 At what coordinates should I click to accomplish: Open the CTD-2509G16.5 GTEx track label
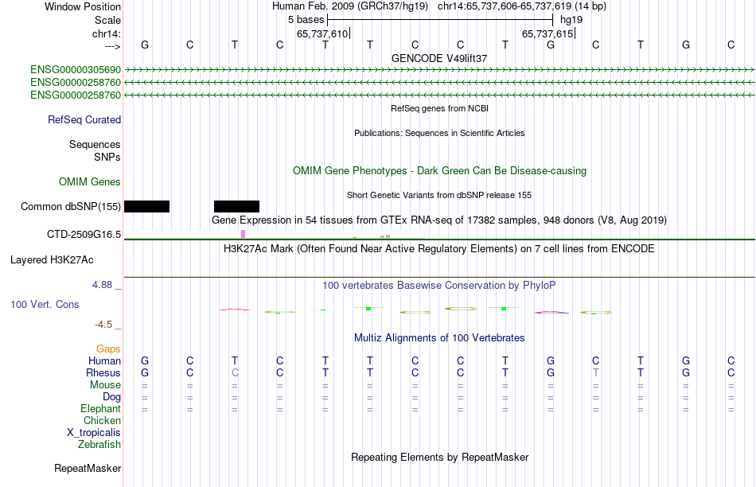click(x=84, y=234)
